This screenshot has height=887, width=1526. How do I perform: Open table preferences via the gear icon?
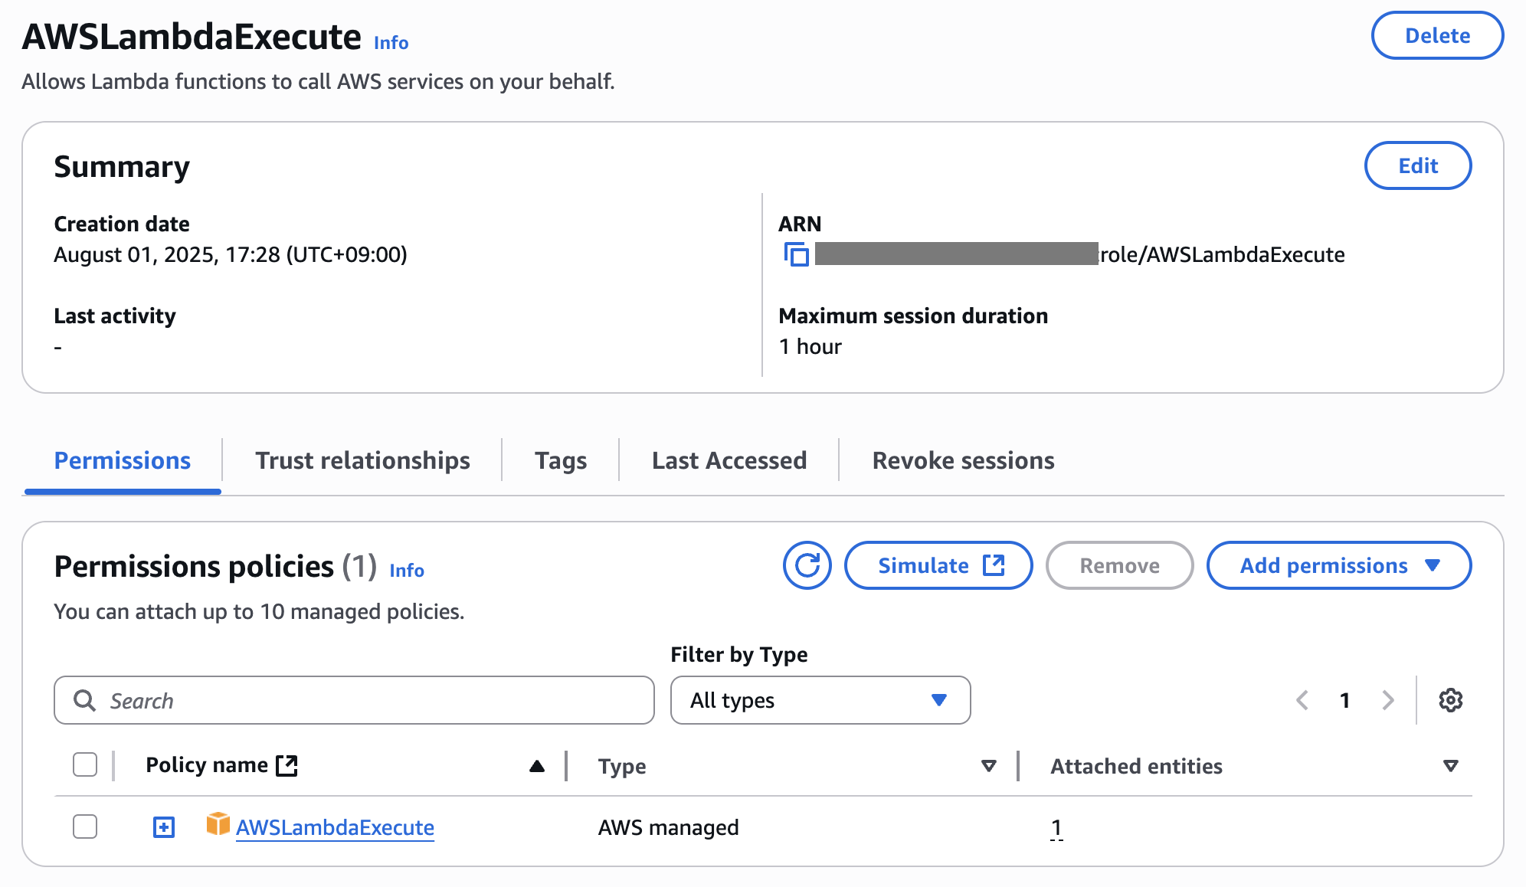pyautogui.click(x=1450, y=700)
